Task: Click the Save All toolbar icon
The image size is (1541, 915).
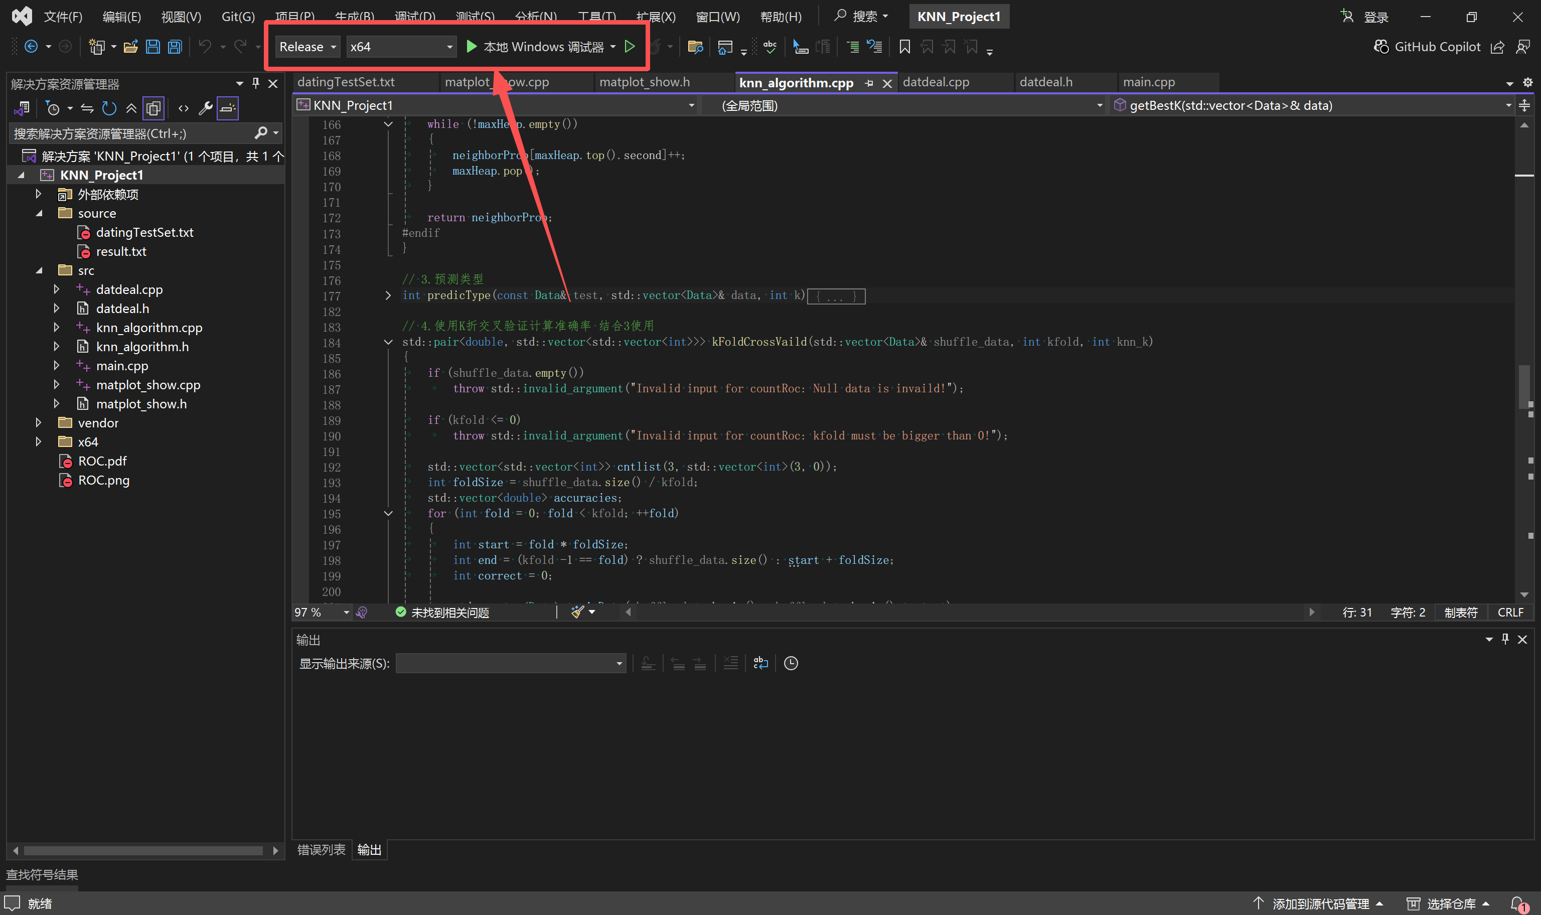Action: click(175, 47)
